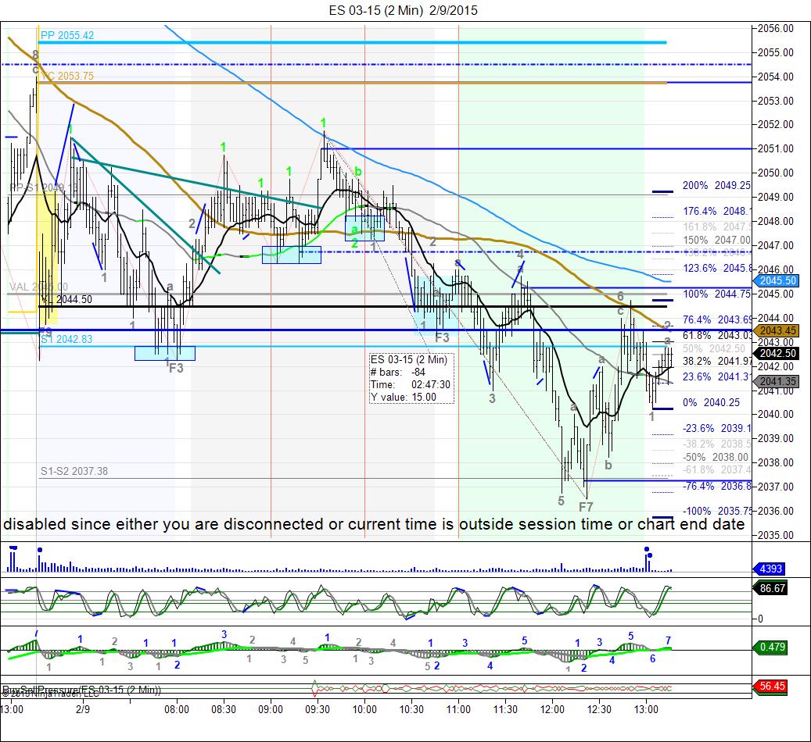Click the 38.2% 2041.97 Fibonacci label
The width and height of the screenshot is (811, 742).
pyautogui.click(x=716, y=361)
